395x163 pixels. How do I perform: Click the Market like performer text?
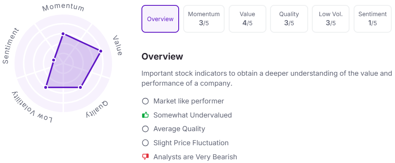click(x=189, y=101)
